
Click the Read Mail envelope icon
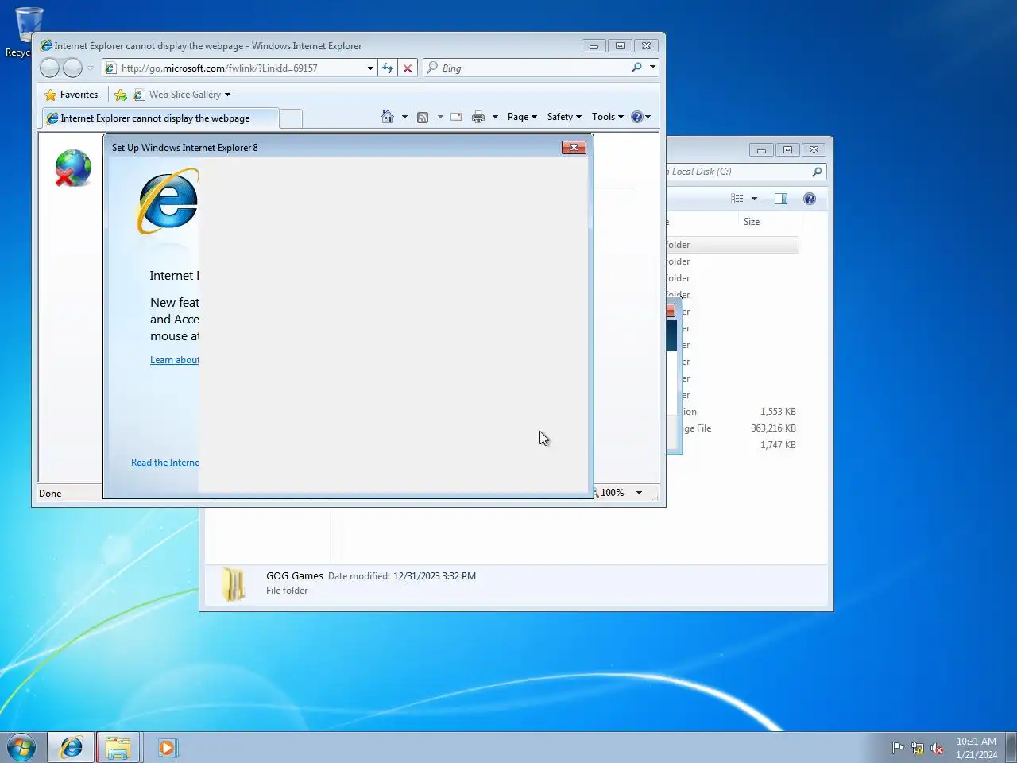point(456,117)
